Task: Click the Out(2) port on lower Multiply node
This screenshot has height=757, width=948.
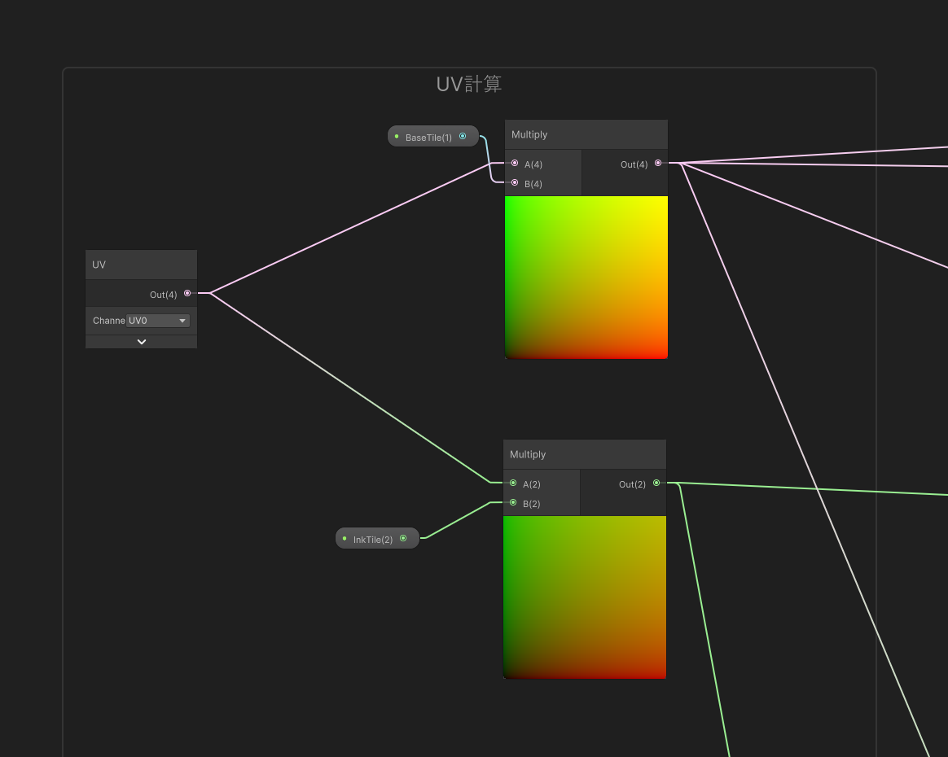Action: tap(656, 484)
